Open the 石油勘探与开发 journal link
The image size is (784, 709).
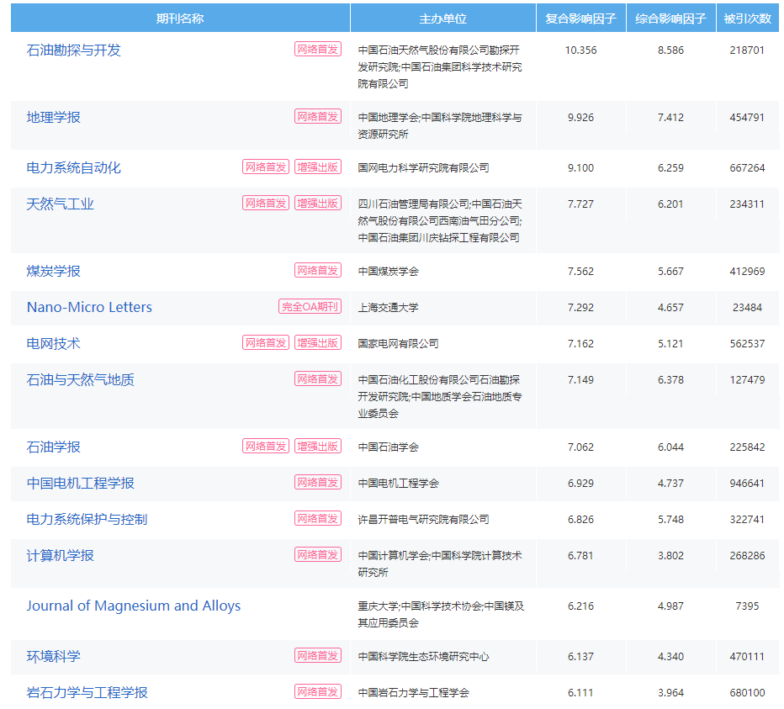(73, 50)
